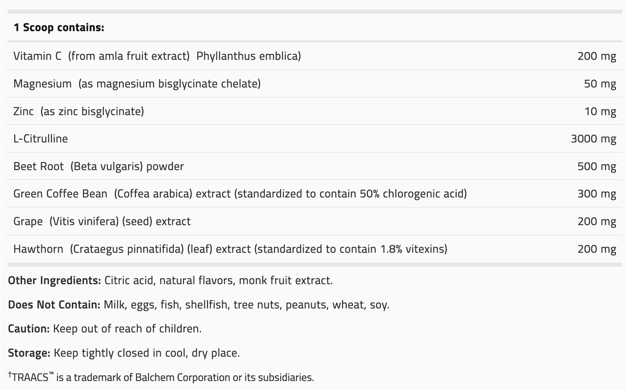The height and width of the screenshot is (390, 626).
Task: Select the Hawthorn leaf extract entry
Action: [x=230, y=249]
